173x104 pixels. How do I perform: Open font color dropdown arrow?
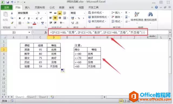pyautogui.click(x=38, y=23)
